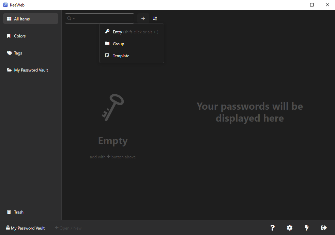The height and width of the screenshot is (235, 335).
Task: Open KeeWeb help via the question mark icon
Action: click(x=272, y=228)
